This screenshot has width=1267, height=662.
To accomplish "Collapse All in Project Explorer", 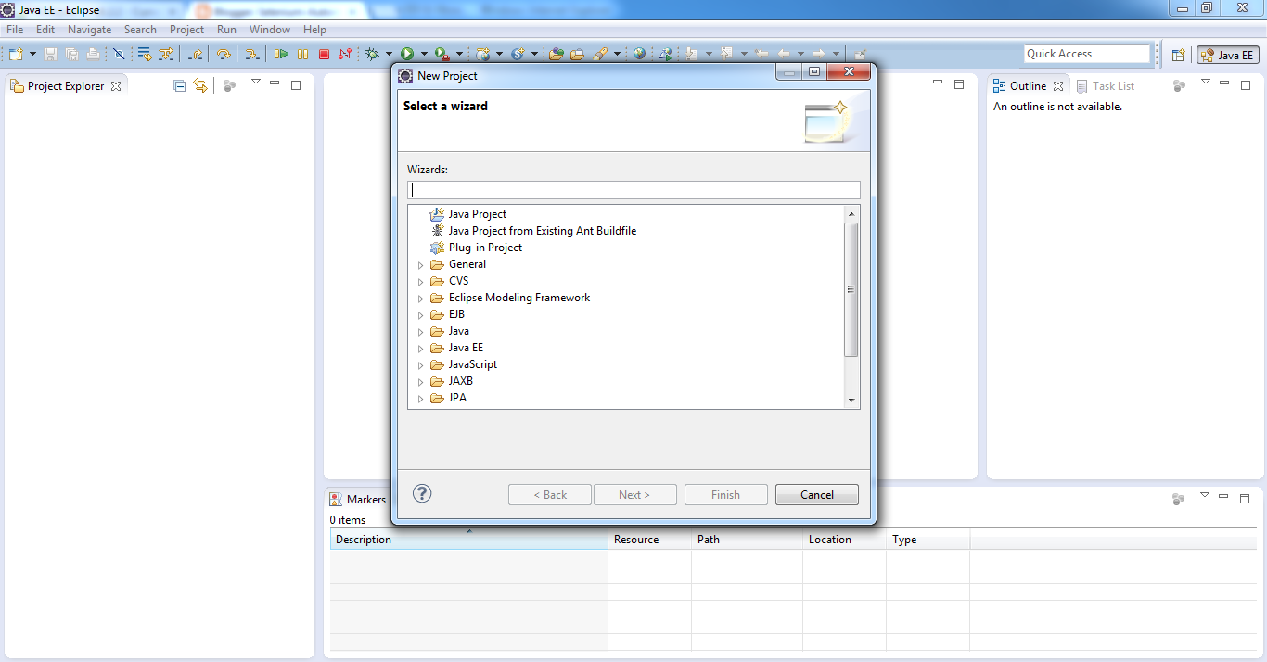I will tap(179, 86).
